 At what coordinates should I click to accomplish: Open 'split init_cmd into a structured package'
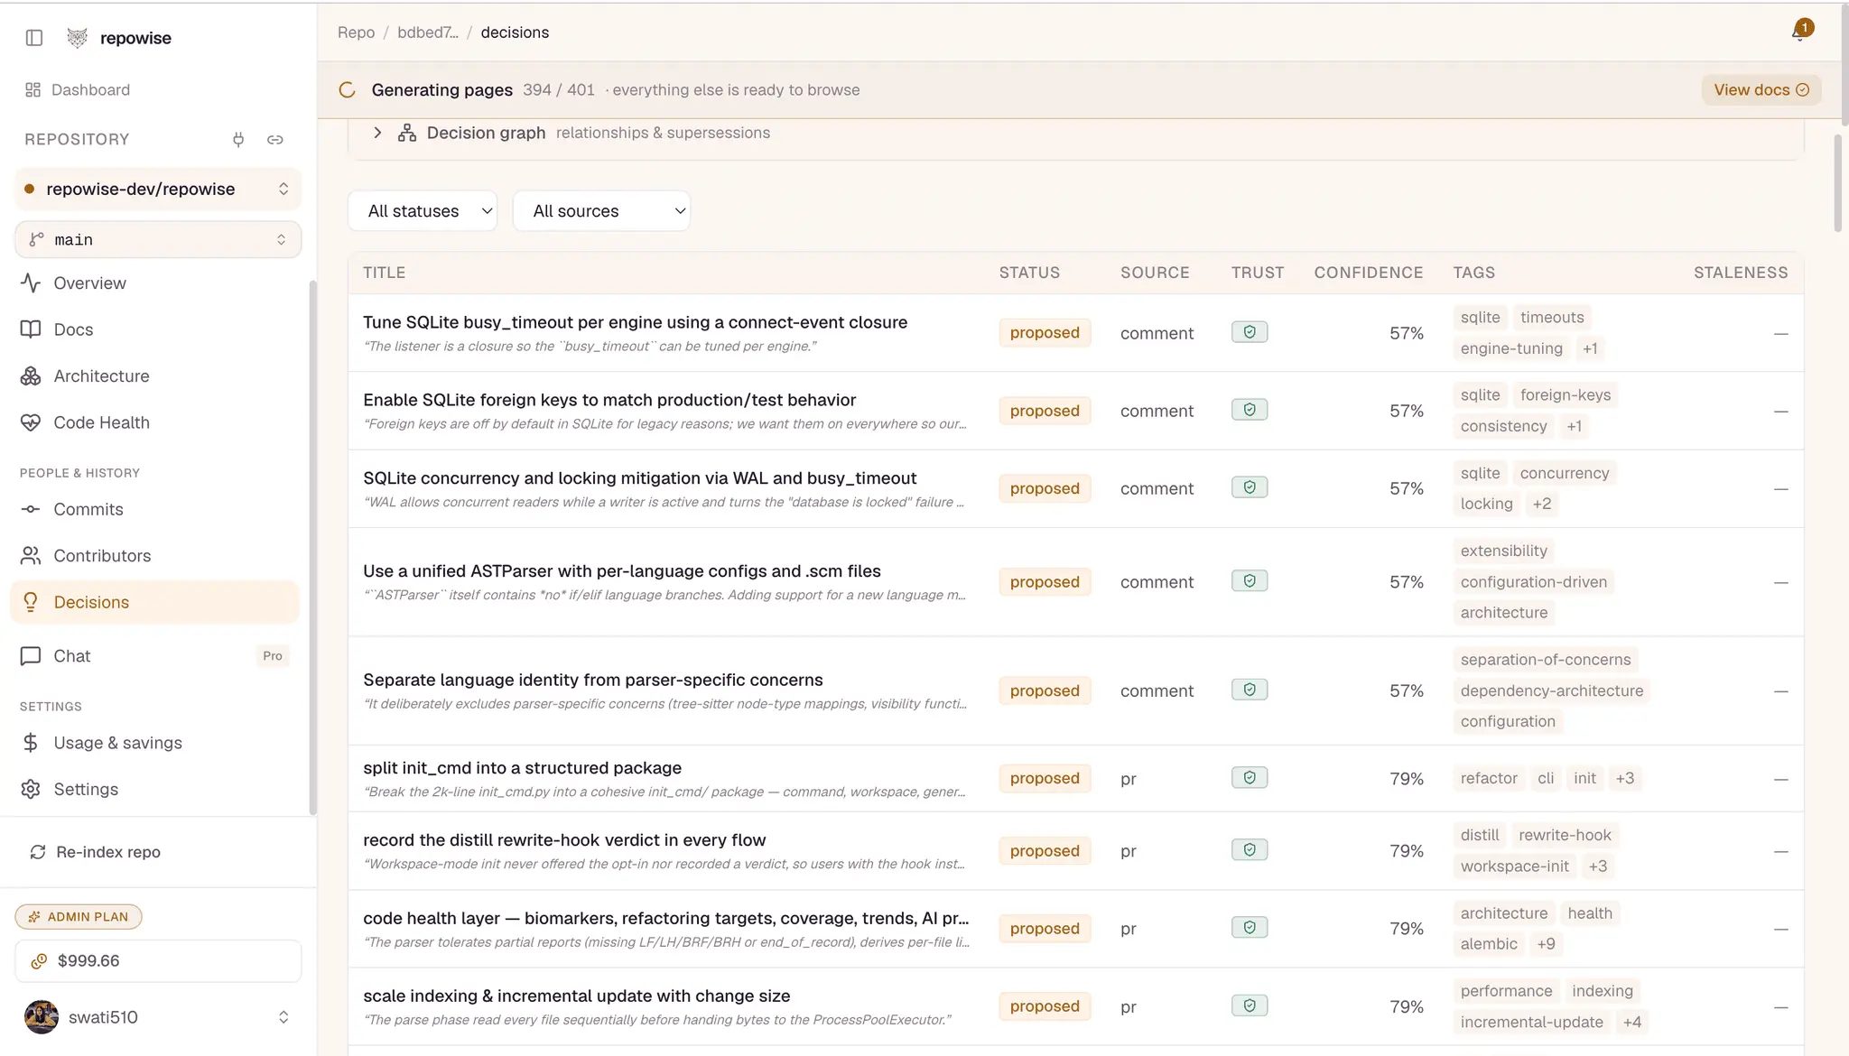pyautogui.click(x=522, y=768)
